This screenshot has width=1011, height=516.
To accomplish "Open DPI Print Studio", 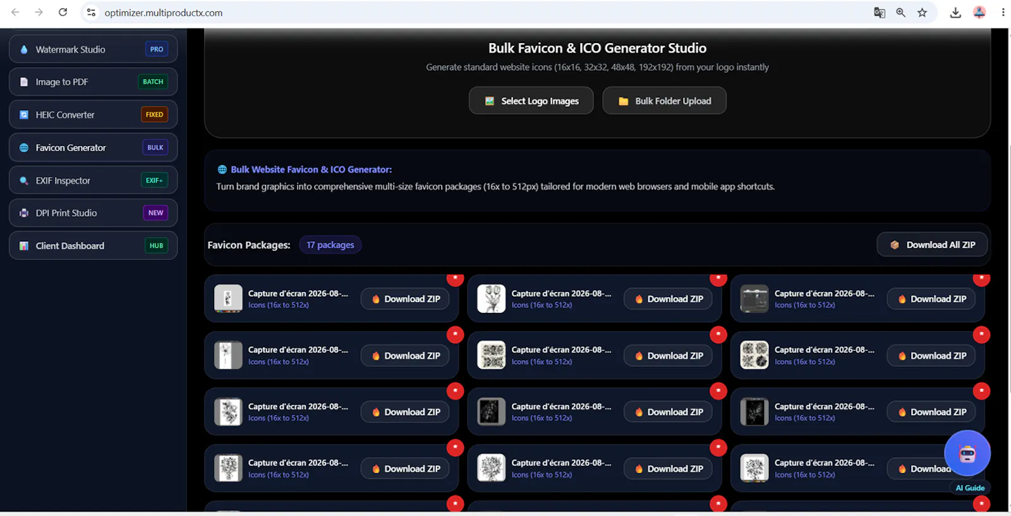I will [93, 213].
